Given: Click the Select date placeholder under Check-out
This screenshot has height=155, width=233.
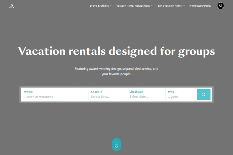Looking at the screenshot, I should (139, 97).
